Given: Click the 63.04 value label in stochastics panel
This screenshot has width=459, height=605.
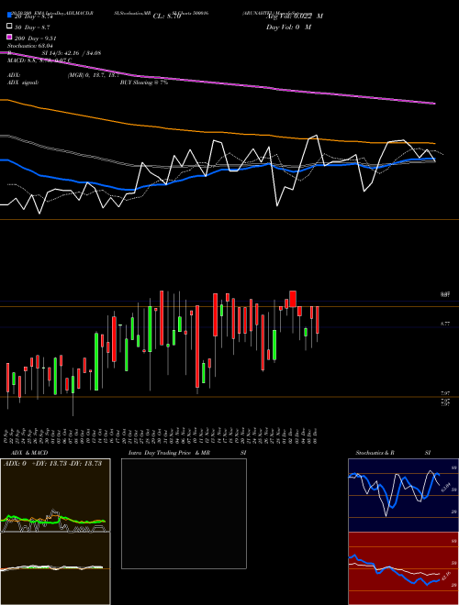Looking at the screenshot, I should [446, 487].
